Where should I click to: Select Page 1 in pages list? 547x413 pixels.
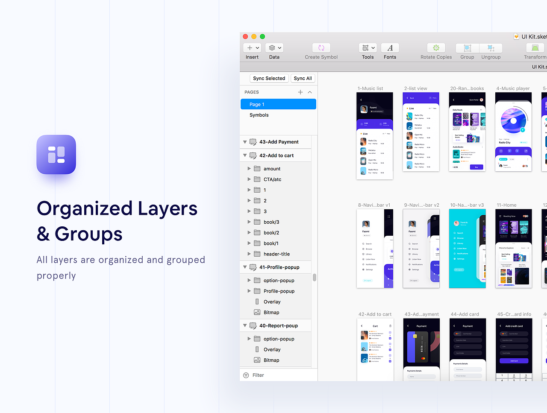[278, 104]
